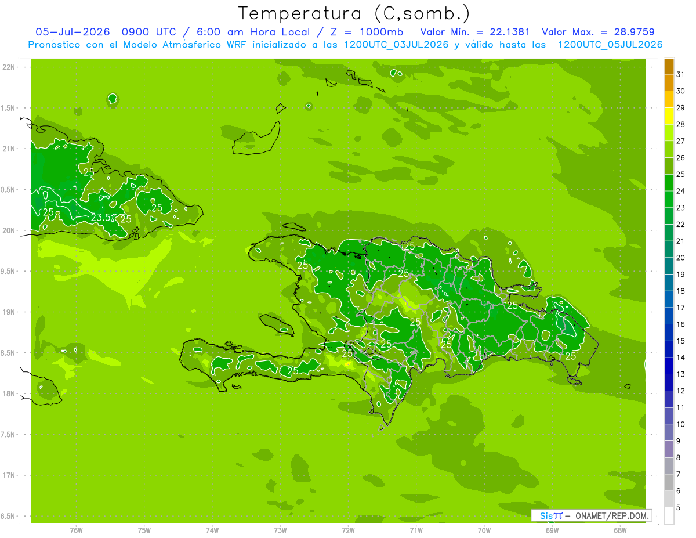Click the "74W" longitude axis label

click(x=212, y=530)
